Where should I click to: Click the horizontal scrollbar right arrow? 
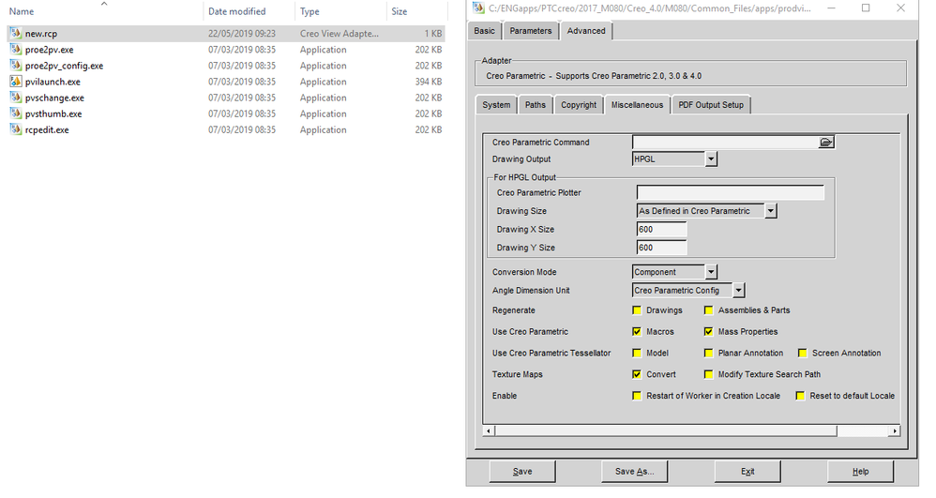[x=895, y=430]
